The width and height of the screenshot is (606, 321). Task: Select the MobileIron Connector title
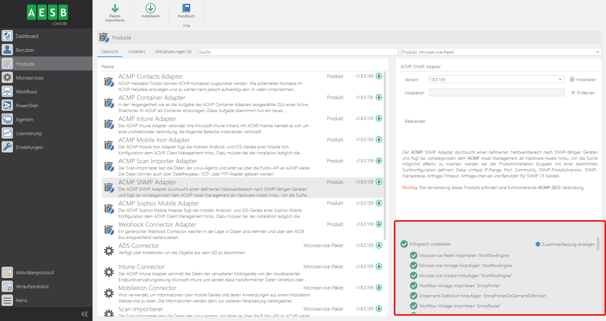147,288
